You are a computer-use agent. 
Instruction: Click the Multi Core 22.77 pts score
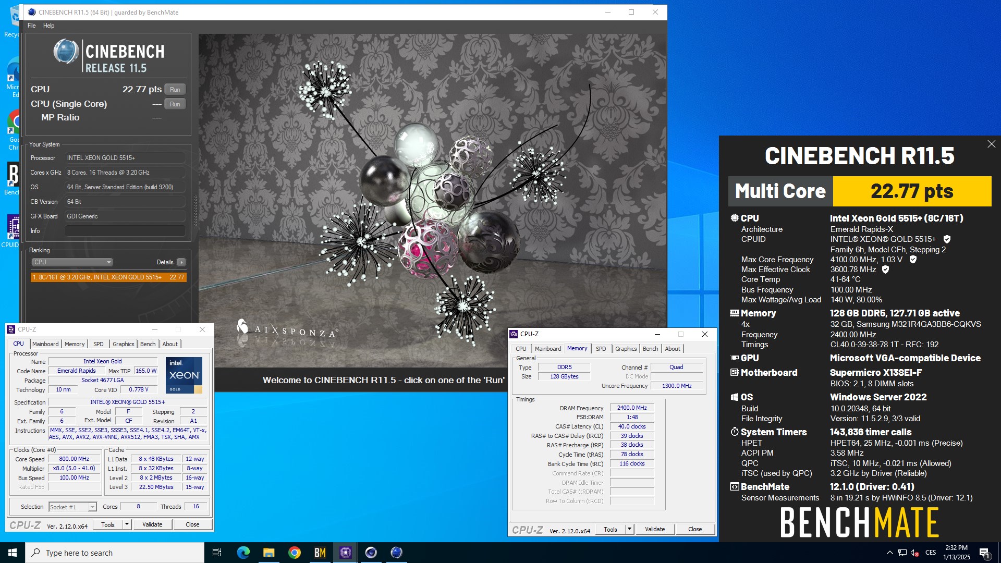click(x=912, y=191)
